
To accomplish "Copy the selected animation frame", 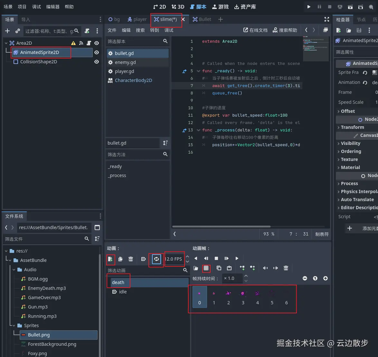I will [x=219, y=268].
